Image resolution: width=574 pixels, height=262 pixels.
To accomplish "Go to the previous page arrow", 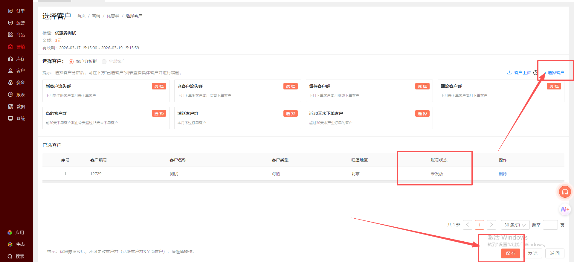I will (468, 225).
